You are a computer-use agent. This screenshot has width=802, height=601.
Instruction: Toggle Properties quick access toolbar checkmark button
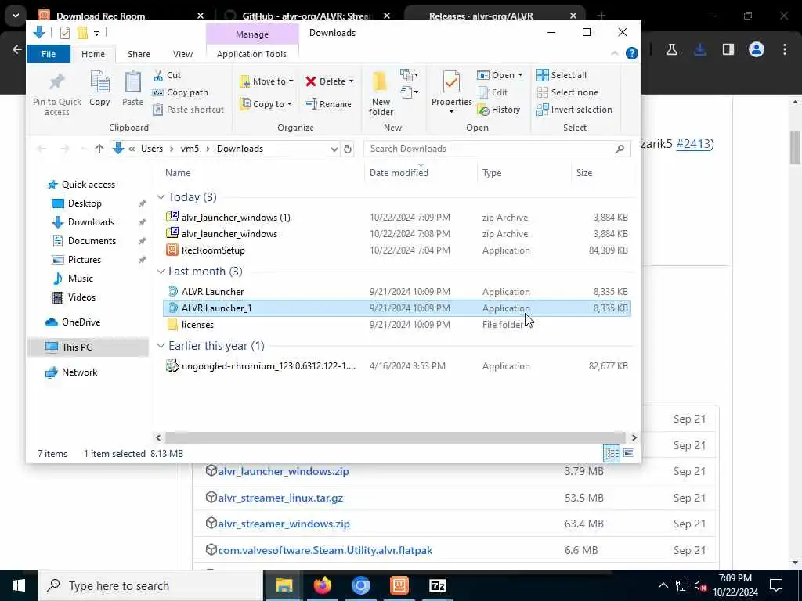pyautogui.click(x=65, y=33)
